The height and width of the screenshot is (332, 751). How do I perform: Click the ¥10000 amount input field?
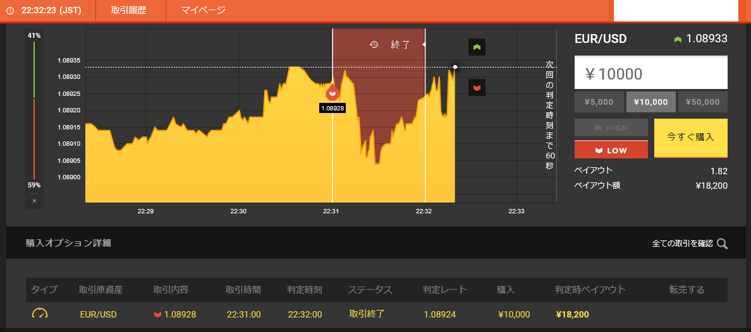(650, 74)
